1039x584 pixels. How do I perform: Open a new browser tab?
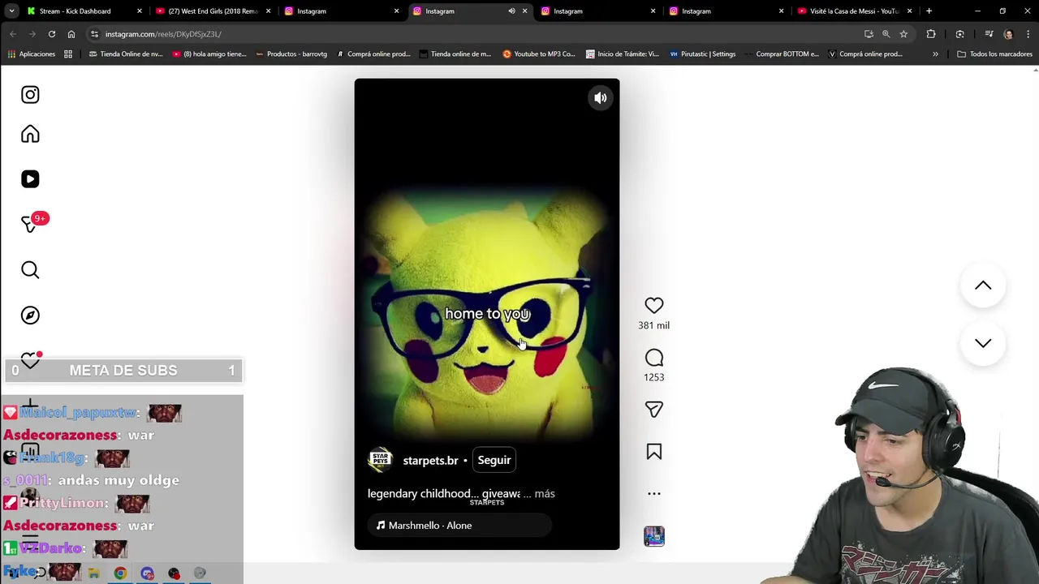click(x=929, y=11)
